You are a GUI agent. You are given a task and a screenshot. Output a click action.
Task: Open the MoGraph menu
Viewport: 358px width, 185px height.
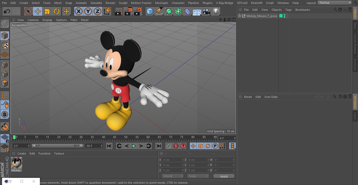(161, 3)
